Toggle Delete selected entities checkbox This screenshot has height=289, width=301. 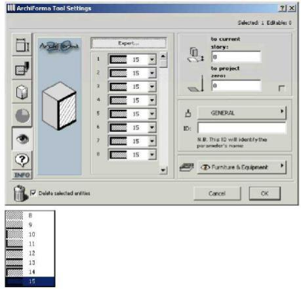pos(33,193)
